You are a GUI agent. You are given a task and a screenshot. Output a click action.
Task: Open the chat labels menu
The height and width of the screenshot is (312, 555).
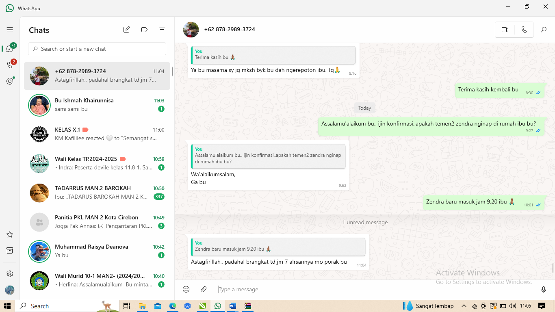coord(144,30)
